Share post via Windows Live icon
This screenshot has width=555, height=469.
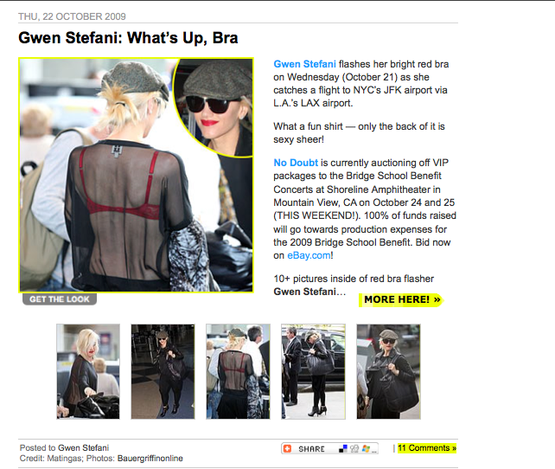(x=366, y=449)
